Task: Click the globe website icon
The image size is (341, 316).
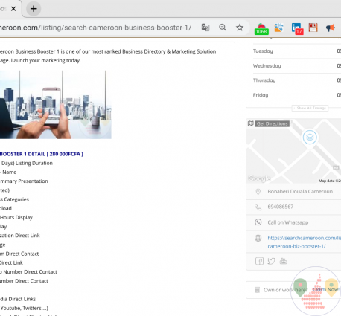Action: point(258,238)
